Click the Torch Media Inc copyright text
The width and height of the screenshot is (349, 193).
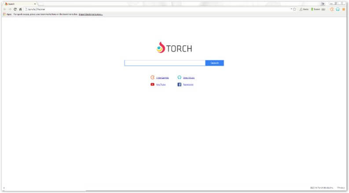[x=322, y=188]
